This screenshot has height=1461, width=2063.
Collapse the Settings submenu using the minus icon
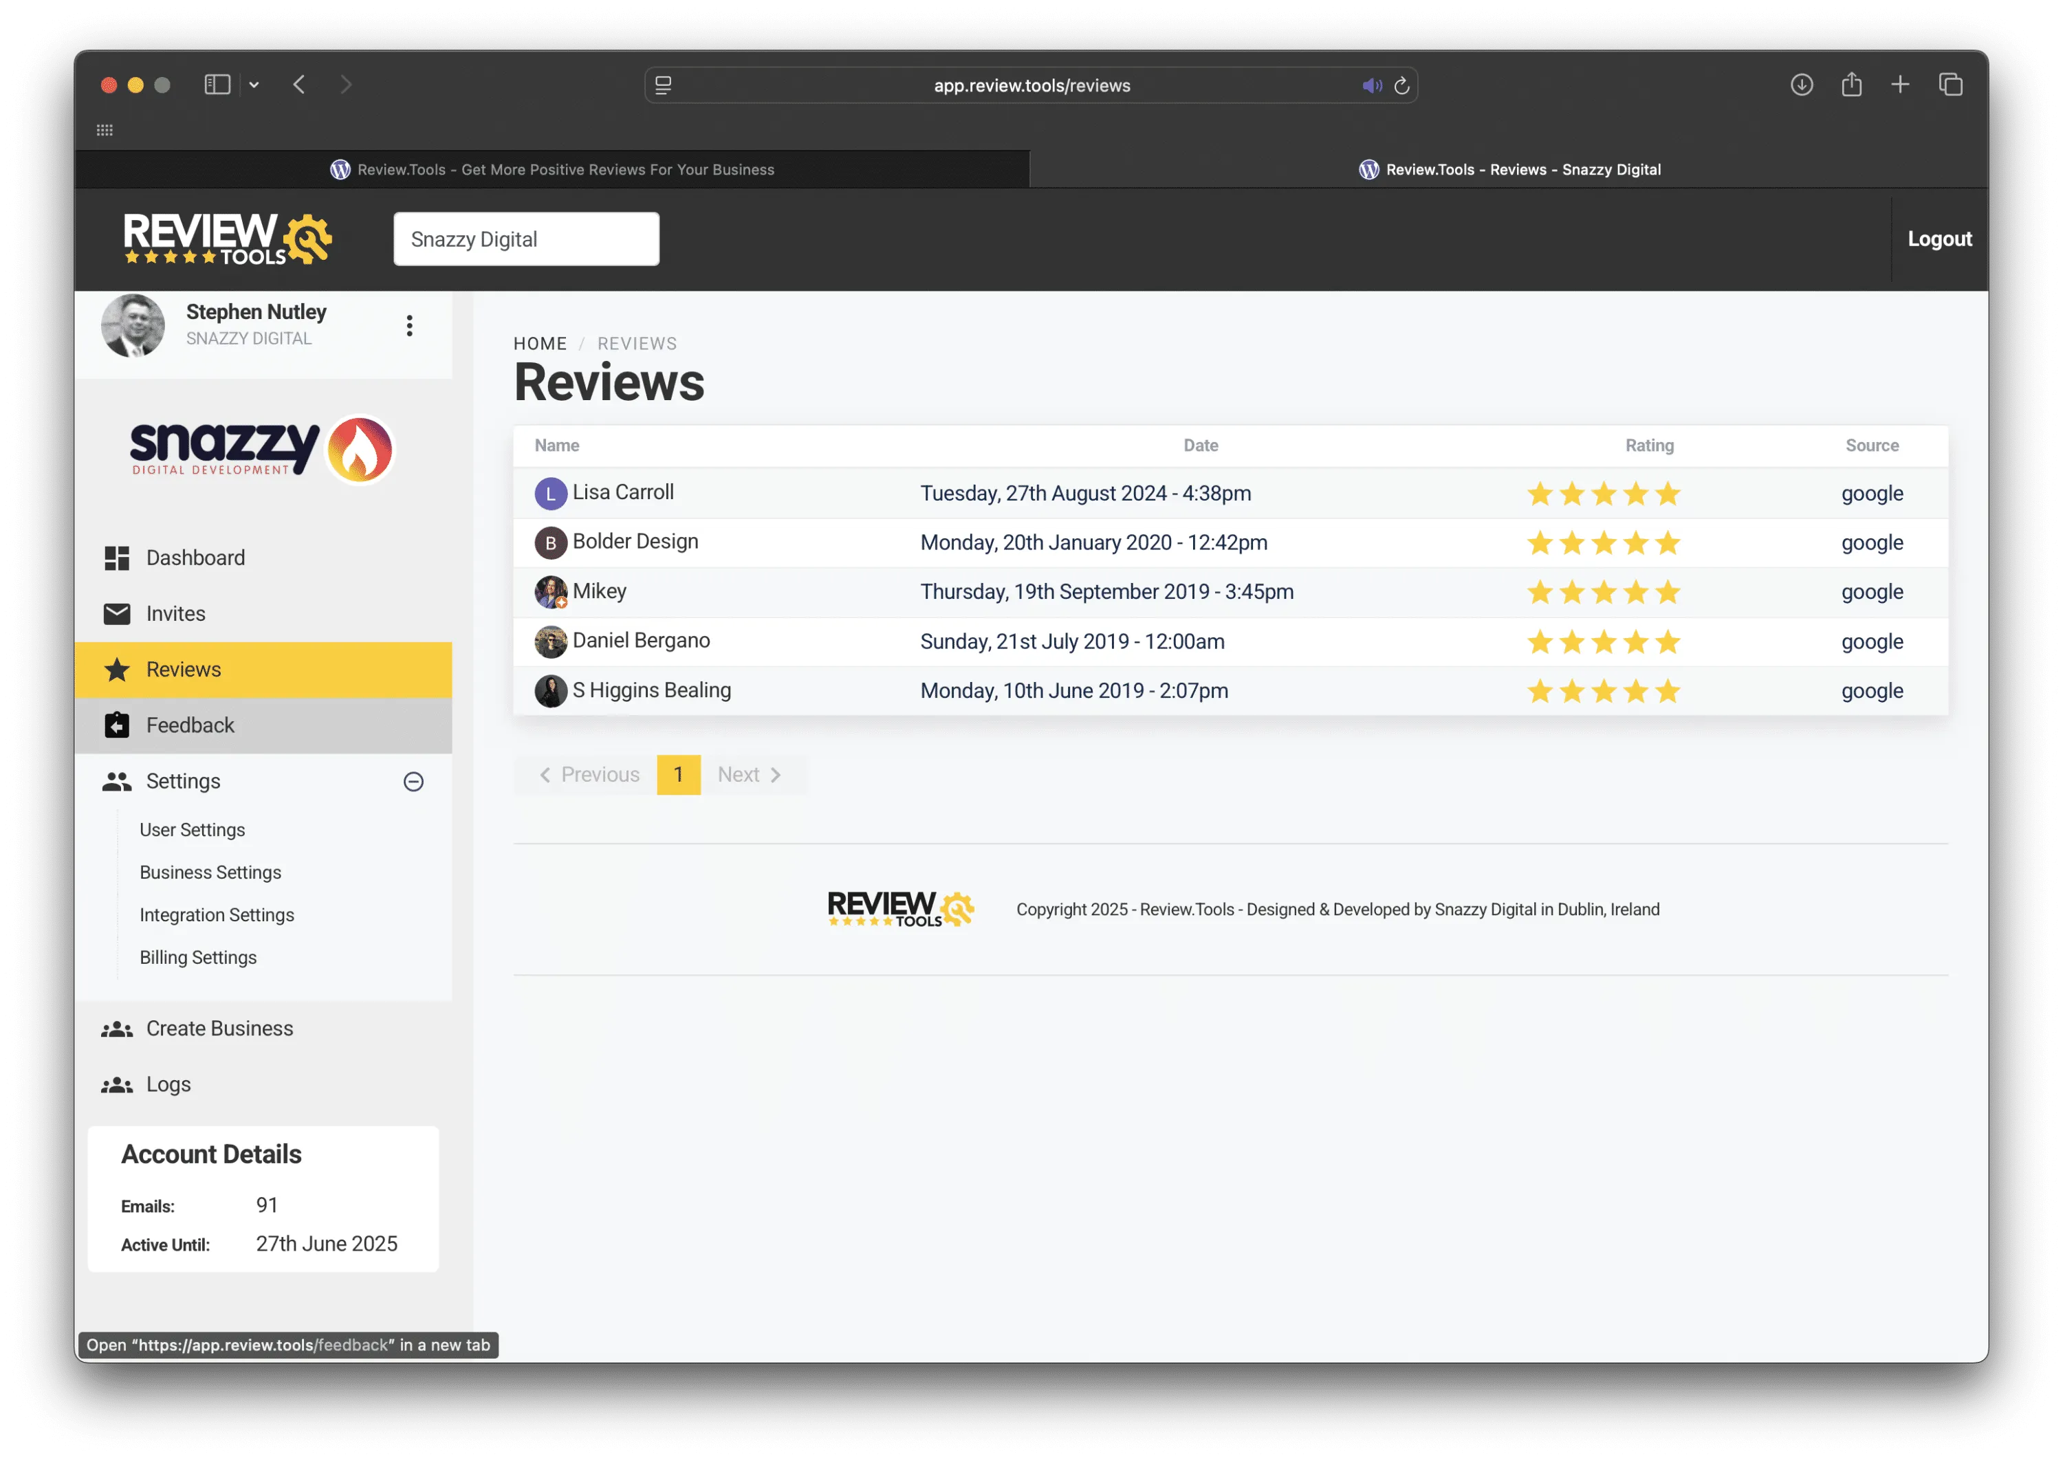tap(413, 782)
